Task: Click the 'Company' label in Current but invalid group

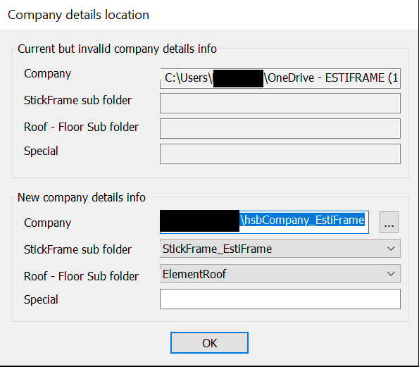Action: (48, 73)
